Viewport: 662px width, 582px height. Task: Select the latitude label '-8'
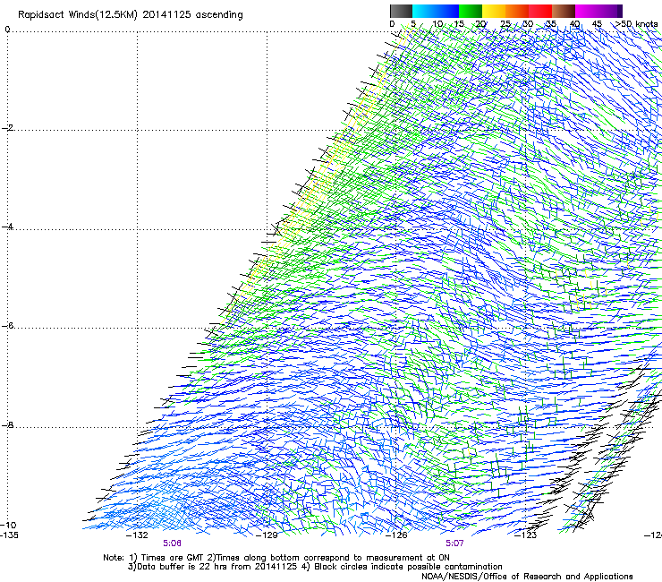tap(7, 424)
